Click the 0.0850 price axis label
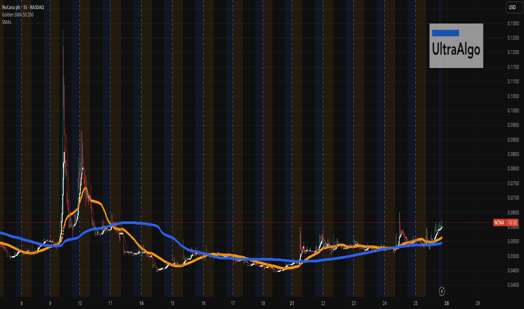The image size is (524, 309). click(x=513, y=154)
